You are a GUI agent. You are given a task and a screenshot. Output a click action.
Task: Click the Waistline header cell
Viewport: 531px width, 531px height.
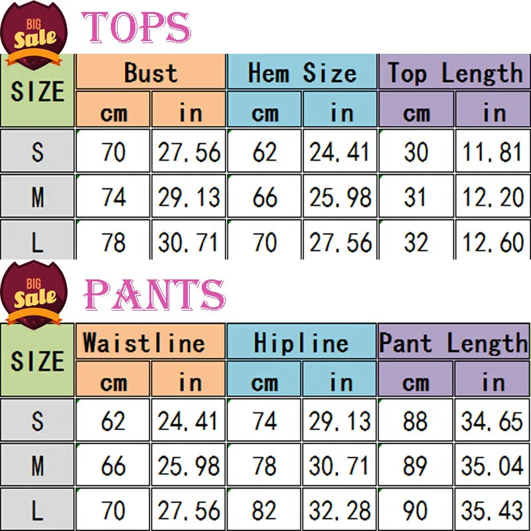click(x=151, y=341)
